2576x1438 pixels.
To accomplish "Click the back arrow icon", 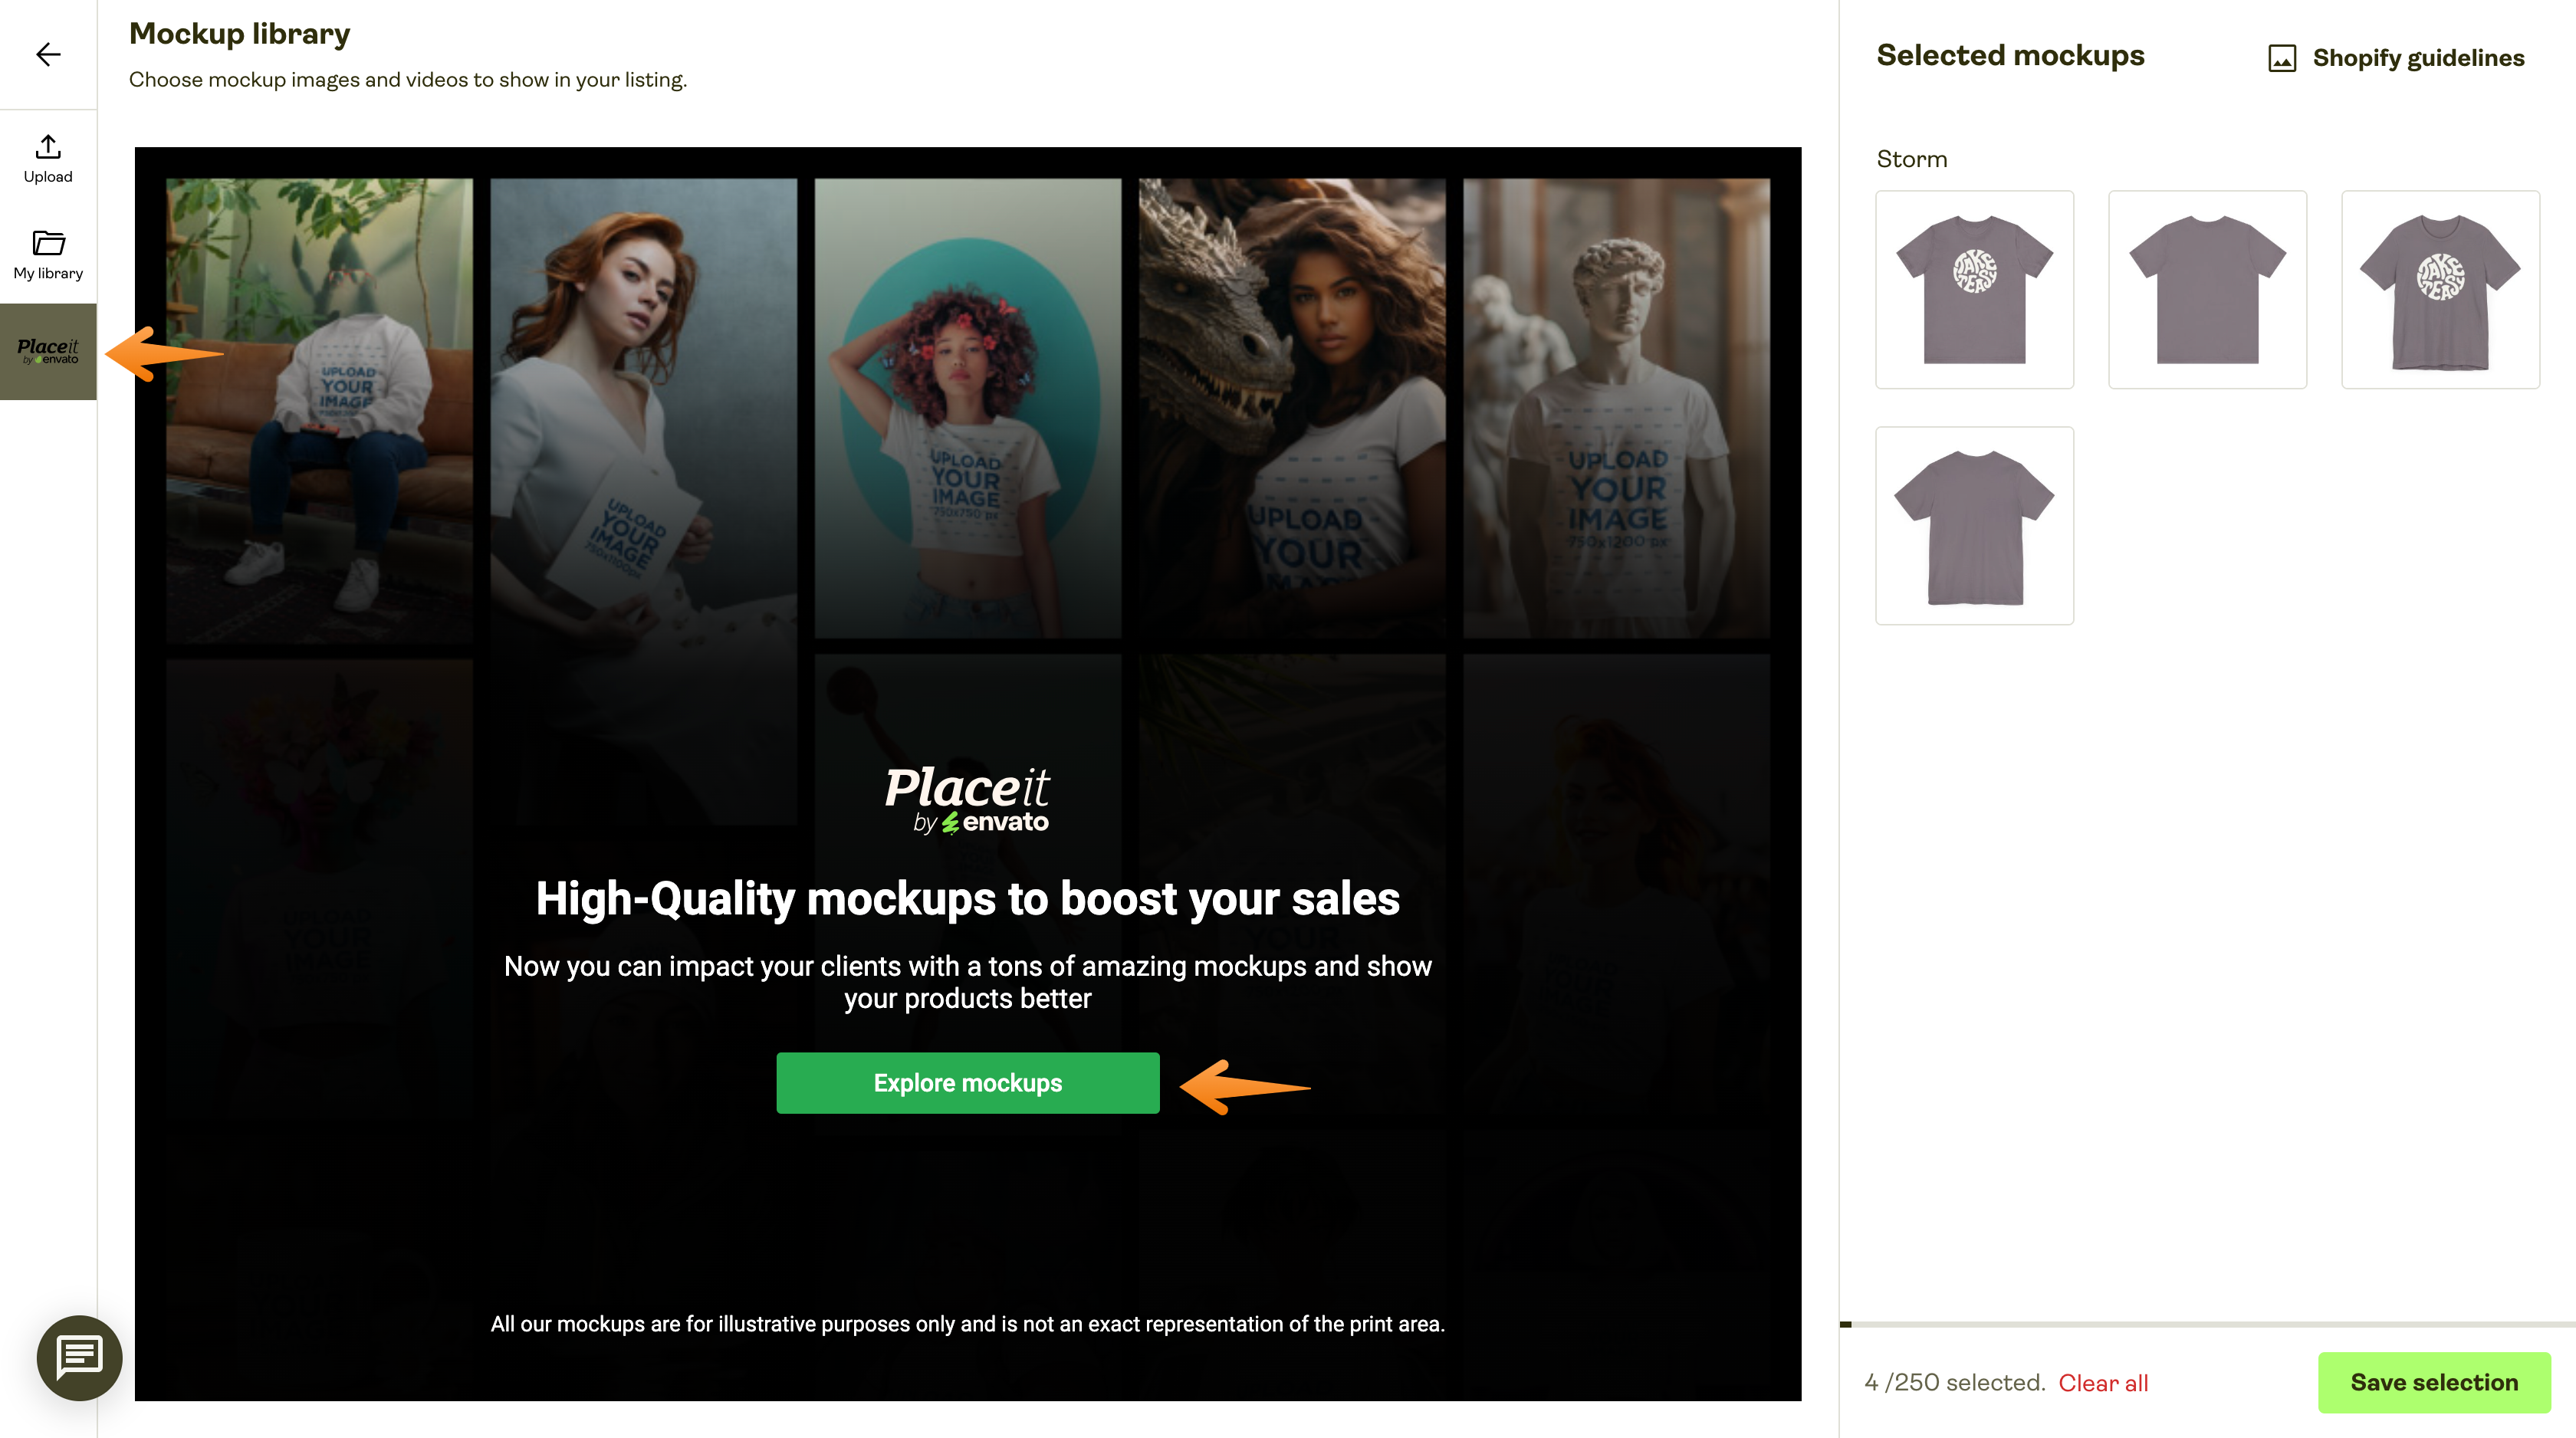I will [x=48, y=54].
